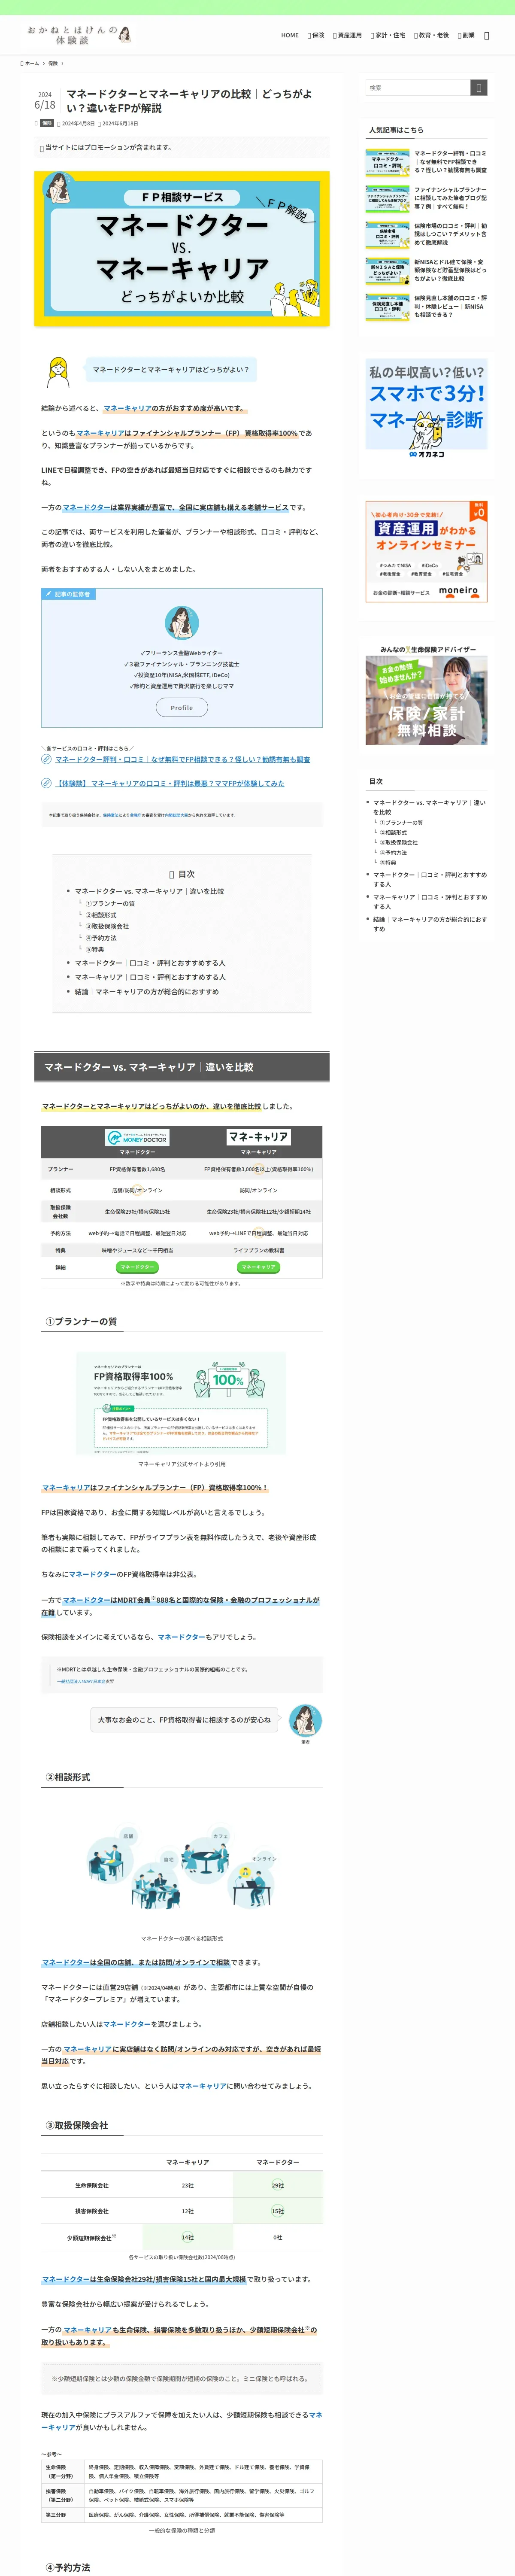Image resolution: width=515 pixels, height=2576 pixels.
Task: Jump to ②相談形式 in main 目次
Action: (101, 915)
